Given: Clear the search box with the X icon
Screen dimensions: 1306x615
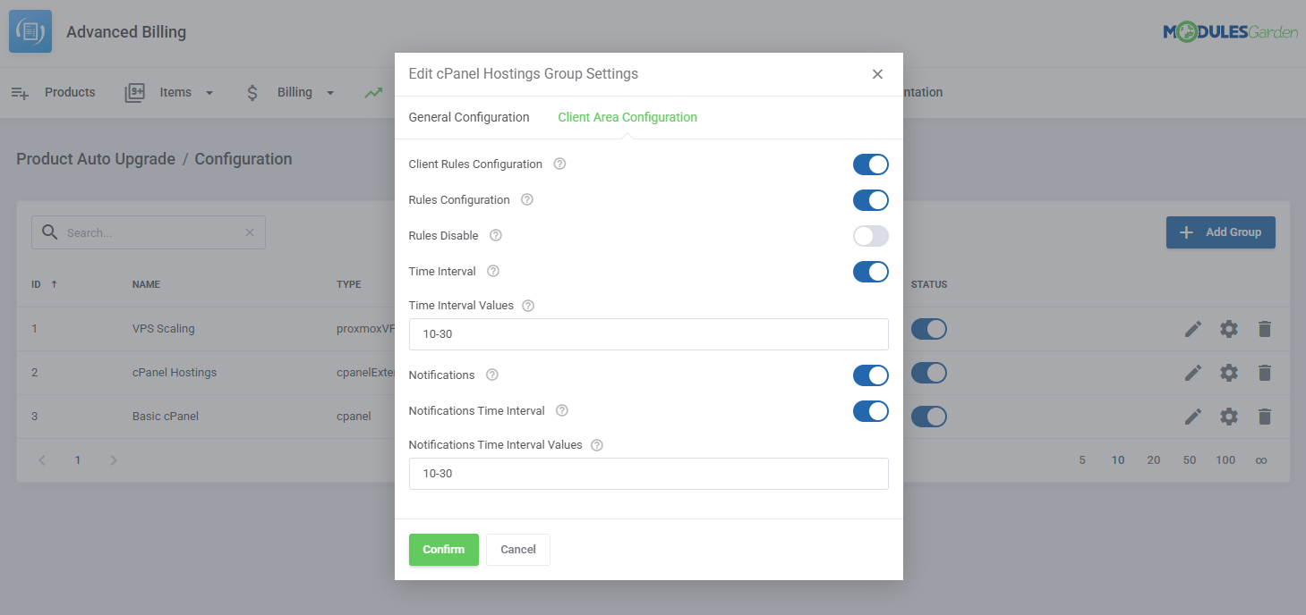Looking at the screenshot, I should [x=250, y=232].
